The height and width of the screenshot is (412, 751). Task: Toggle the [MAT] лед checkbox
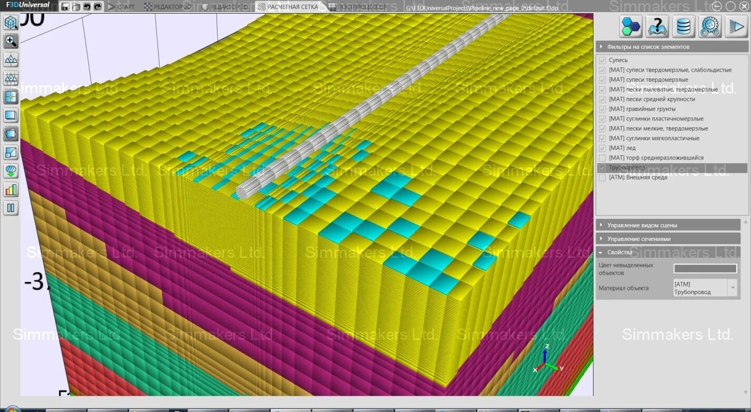[602, 148]
